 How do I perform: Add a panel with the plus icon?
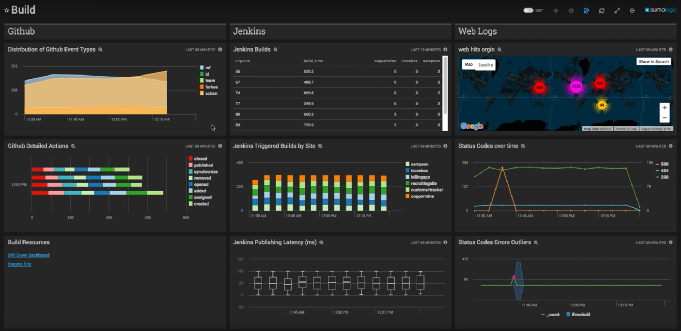[x=556, y=11]
